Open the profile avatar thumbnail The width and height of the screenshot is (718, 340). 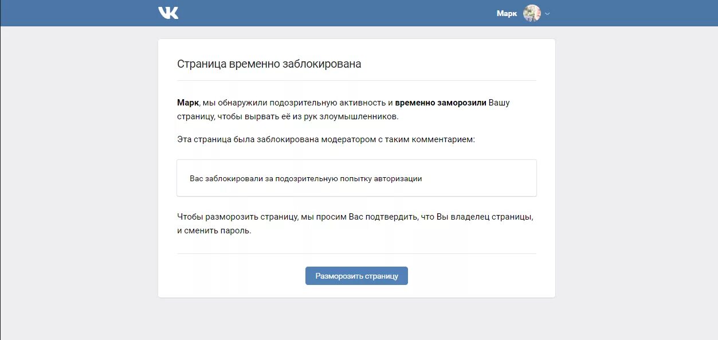click(x=532, y=13)
